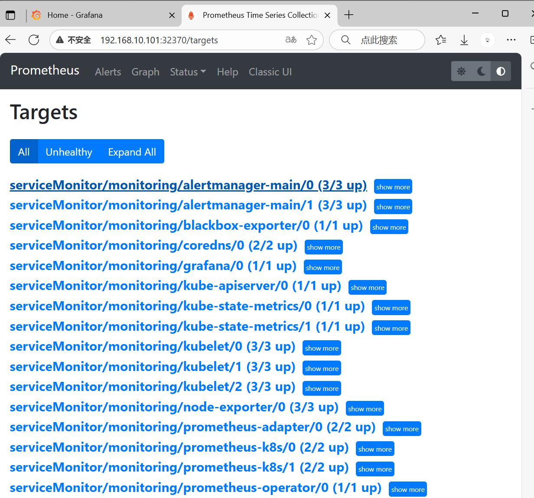This screenshot has height=498, width=534.
Task: Click the not-secure warning icon
Action: 60,40
